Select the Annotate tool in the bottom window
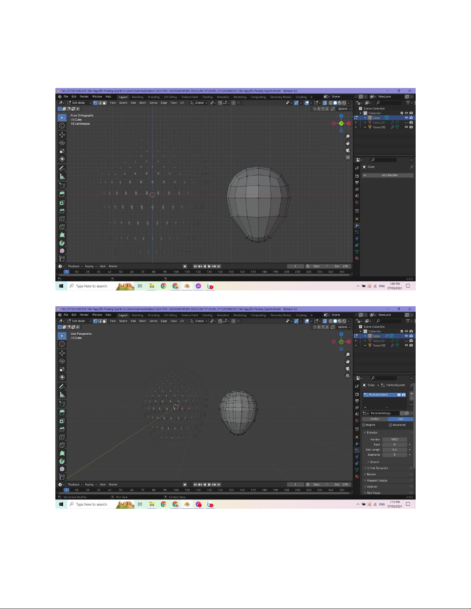 62,387
